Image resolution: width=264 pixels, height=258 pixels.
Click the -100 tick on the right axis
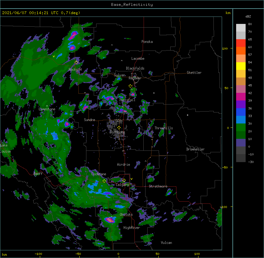coord(224,207)
